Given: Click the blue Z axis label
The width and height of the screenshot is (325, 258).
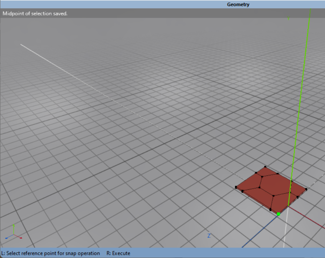Looking at the screenshot, I should [x=209, y=236].
